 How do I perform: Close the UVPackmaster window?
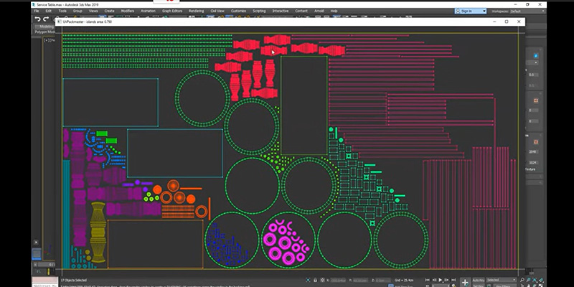[519, 22]
